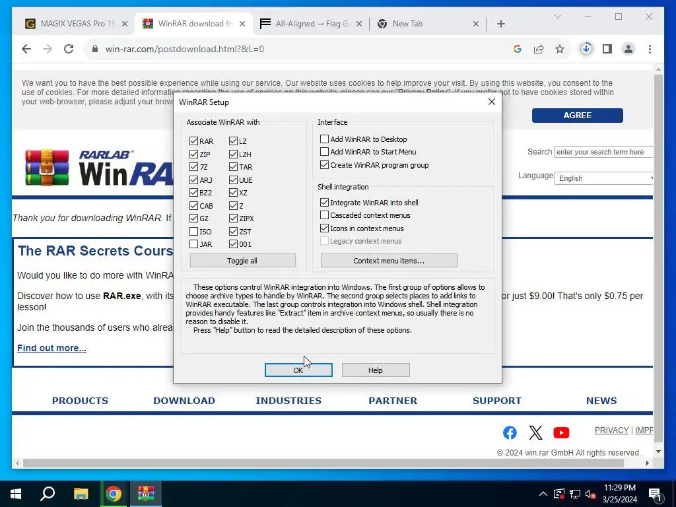Click the X (Twitter) icon in footer
Screen dimensions: 676x507
pyautogui.click(x=535, y=432)
